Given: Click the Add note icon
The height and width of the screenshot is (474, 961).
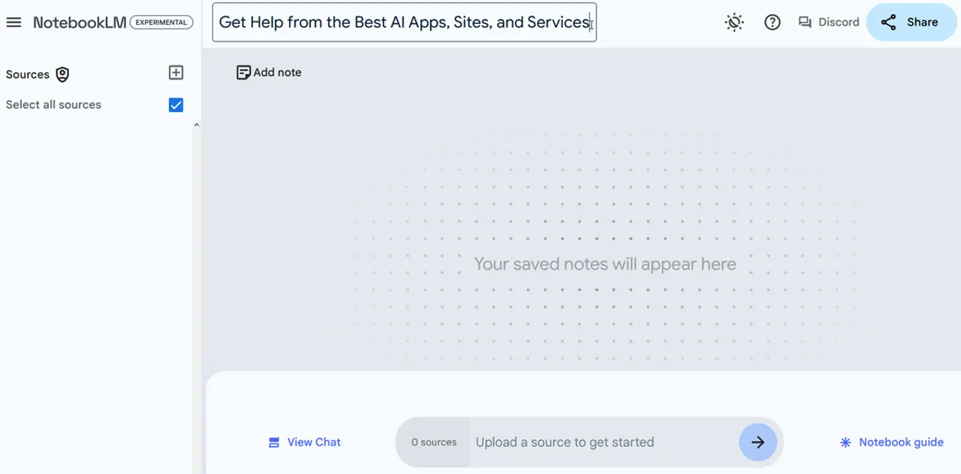Looking at the screenshot, I should click(243, 73).
